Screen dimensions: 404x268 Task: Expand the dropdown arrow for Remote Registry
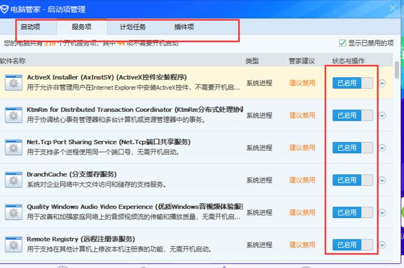click(383, 244)
